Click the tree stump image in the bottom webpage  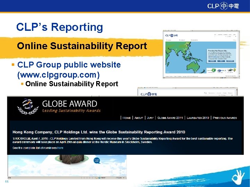tap(72, 159)
